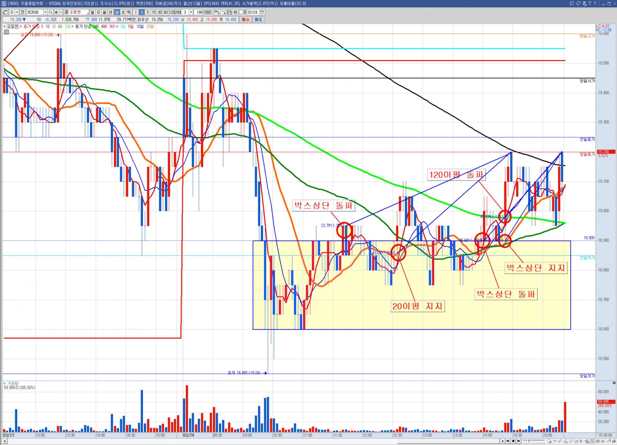Open the 주 type dropdown arrow
Viewport: 617px width, 445px height.
(17, 12)
